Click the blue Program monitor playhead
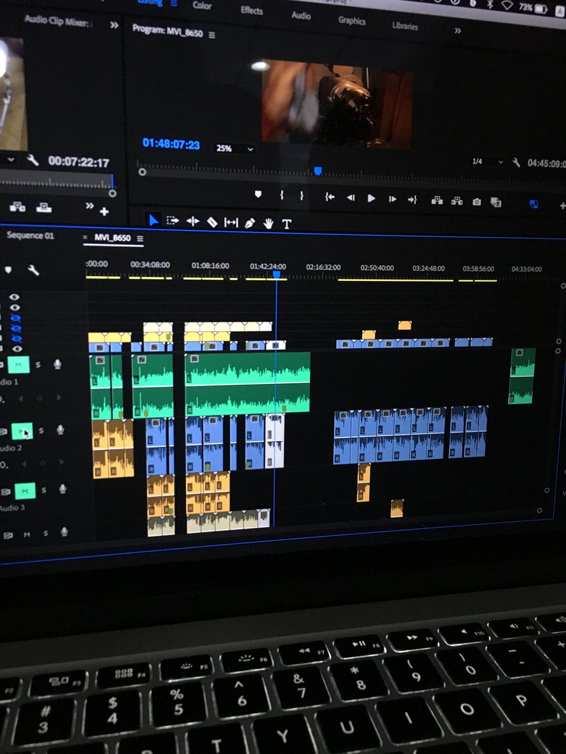 318,170
